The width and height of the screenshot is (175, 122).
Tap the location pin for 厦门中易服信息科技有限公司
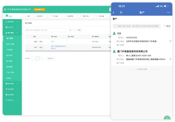click(x=170, y=59)
